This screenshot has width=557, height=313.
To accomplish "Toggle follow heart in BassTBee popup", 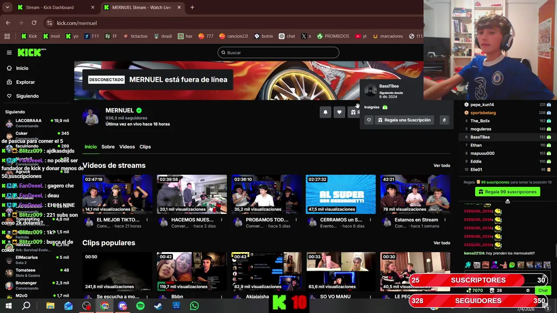I will click(x=369, y=120).
